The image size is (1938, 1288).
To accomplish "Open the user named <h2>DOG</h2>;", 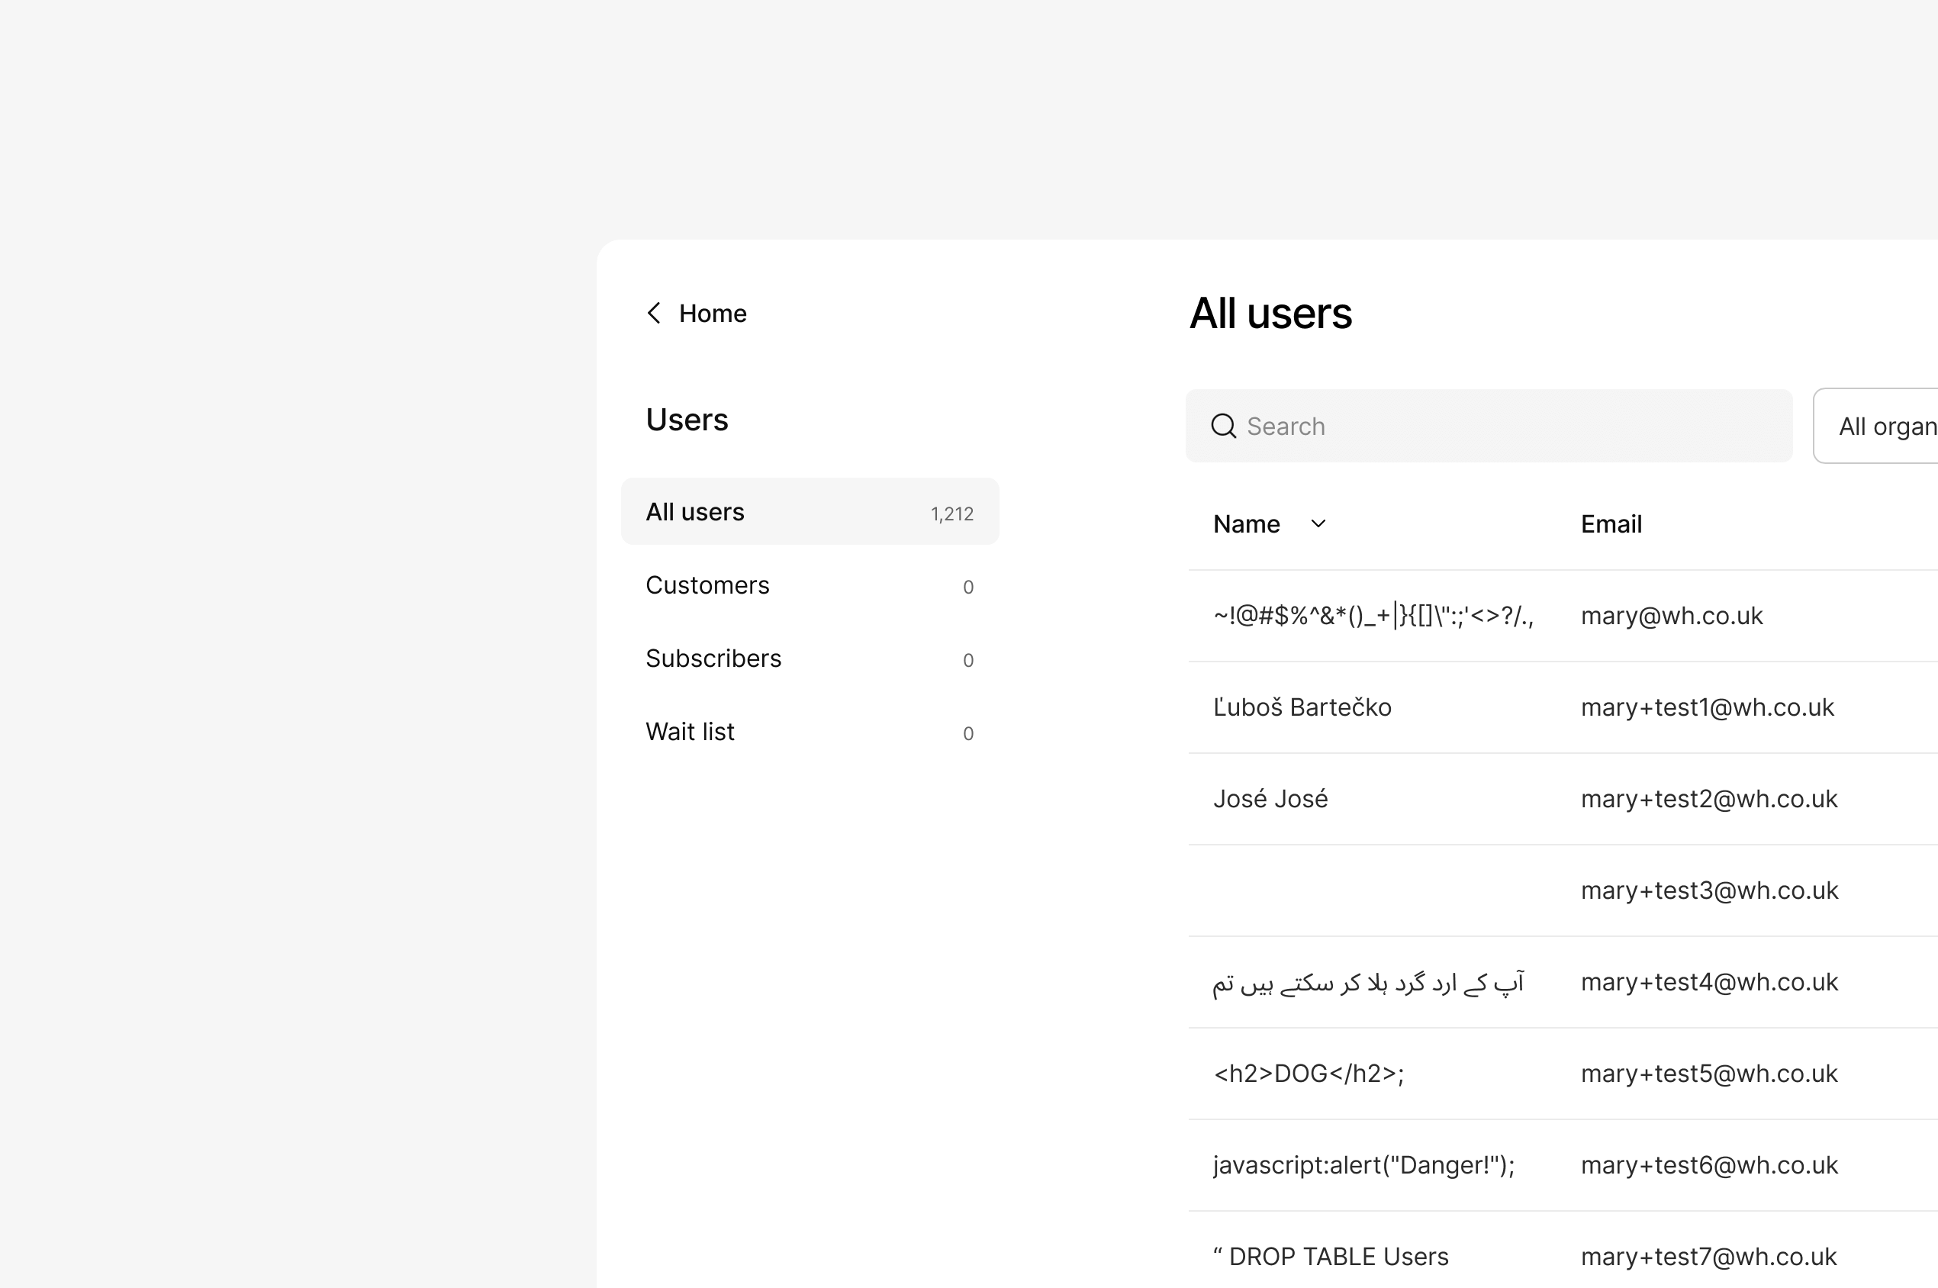I will [1308, 1074].
